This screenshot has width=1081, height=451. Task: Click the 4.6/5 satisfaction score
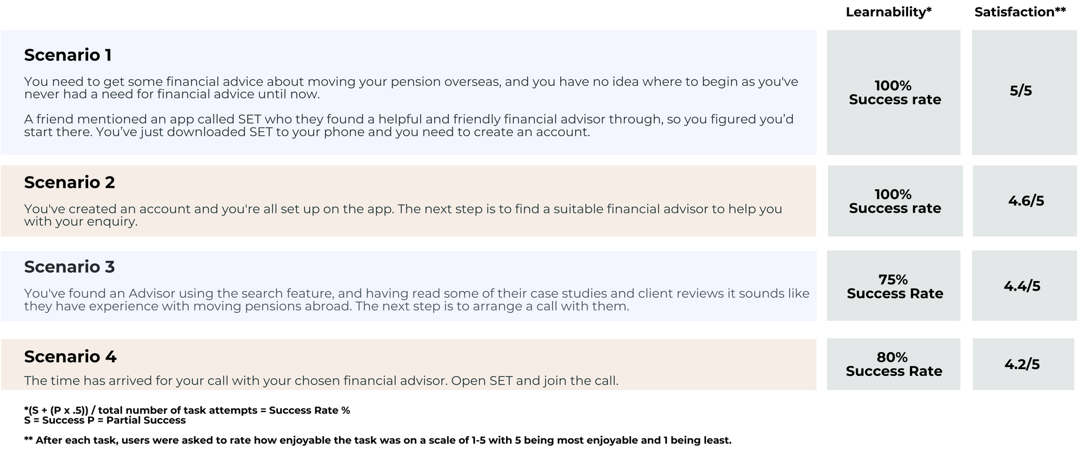click(x=1026, y=201)
